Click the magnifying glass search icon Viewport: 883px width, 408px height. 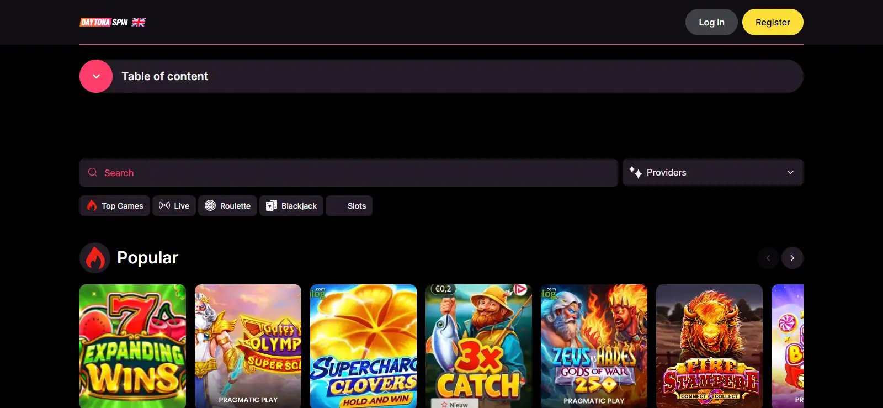coord(93,172)
